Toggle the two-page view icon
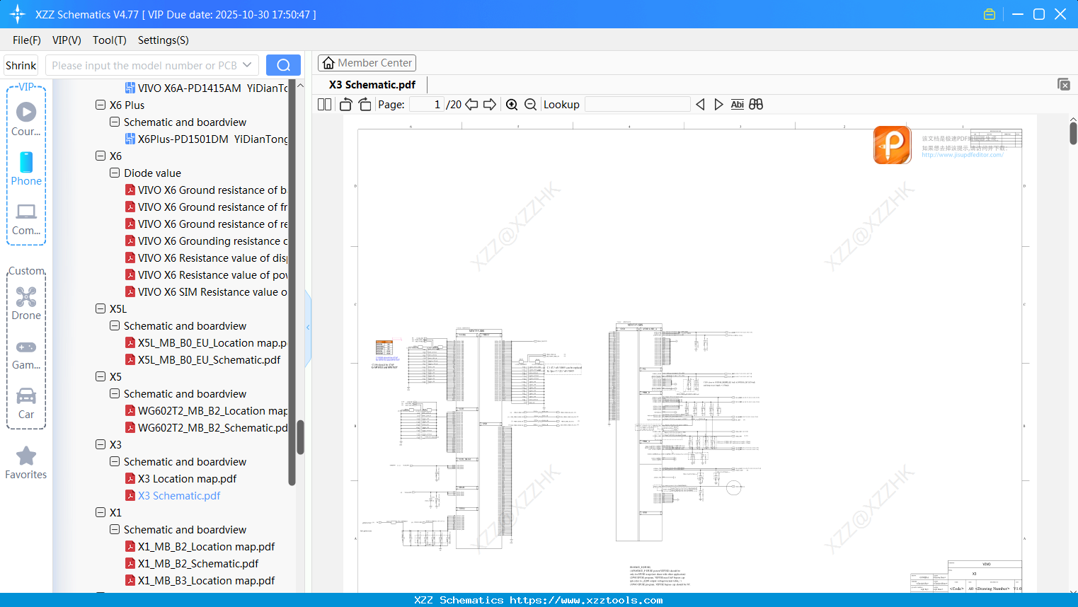 pyautogui.click(x=324, y=104)
